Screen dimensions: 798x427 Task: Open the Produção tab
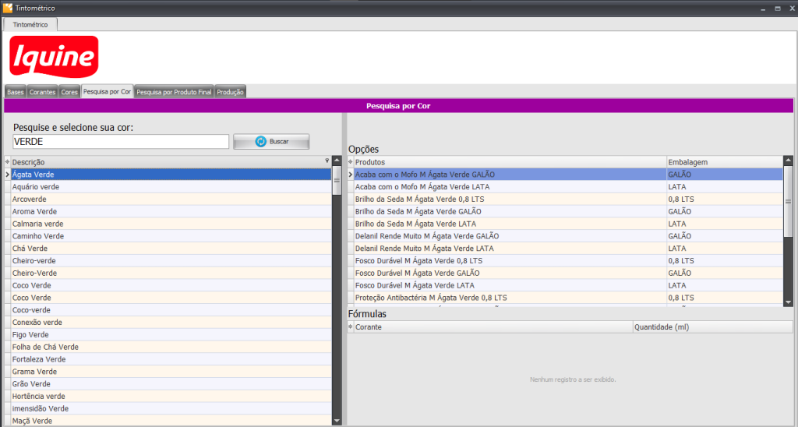pyautogui.click(x=230, y=92)
